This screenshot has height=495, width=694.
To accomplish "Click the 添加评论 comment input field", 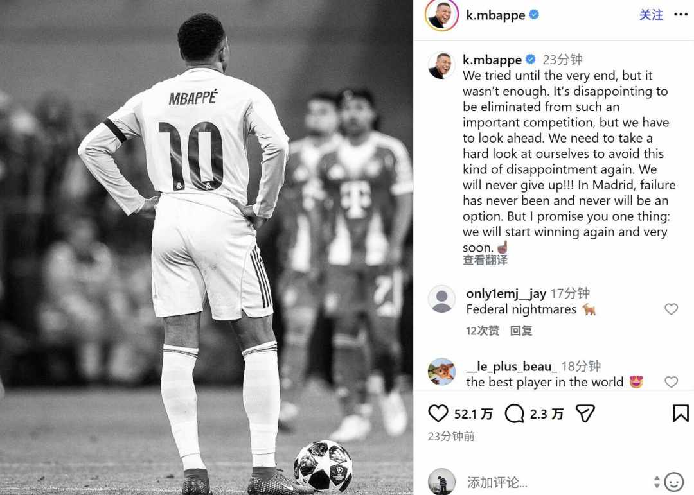I will point(558,482).
